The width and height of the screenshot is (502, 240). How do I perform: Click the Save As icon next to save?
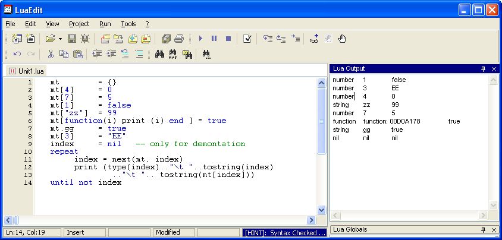tap(85, 39)
